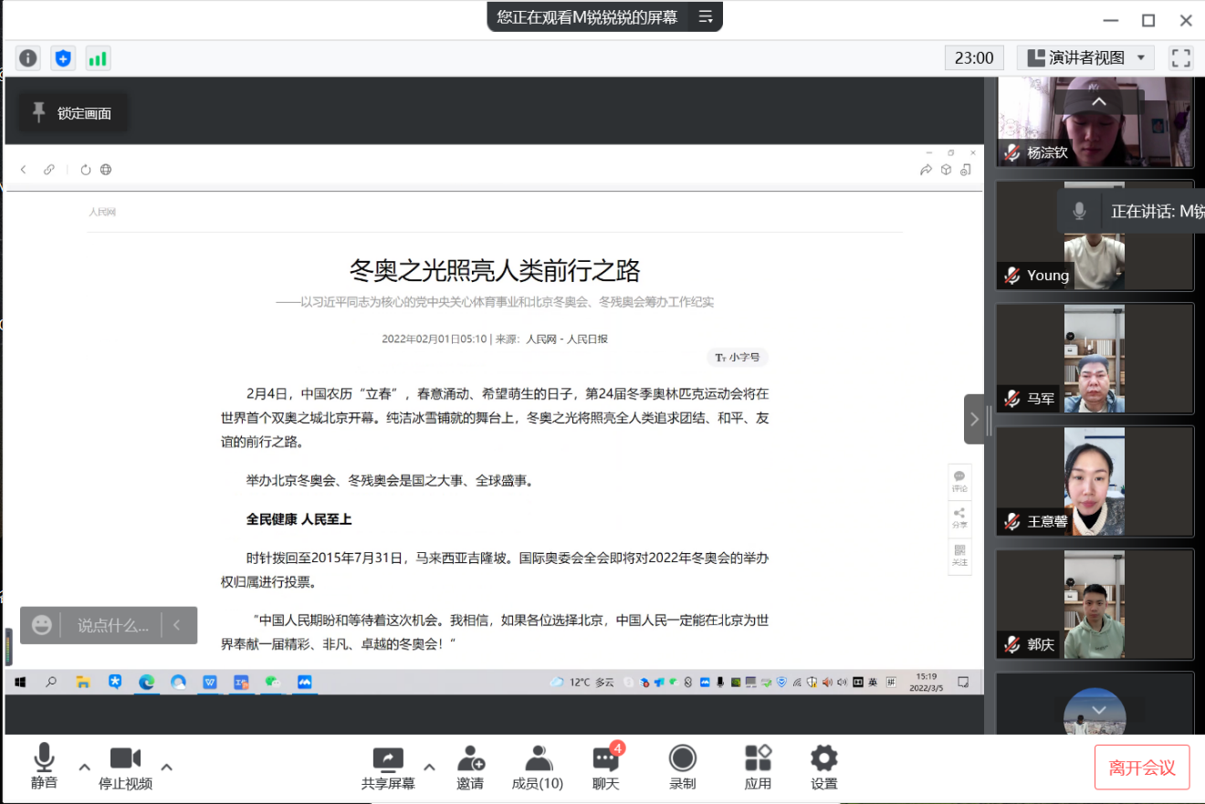Expand audio options arrow beside mute

click(84, 767)
